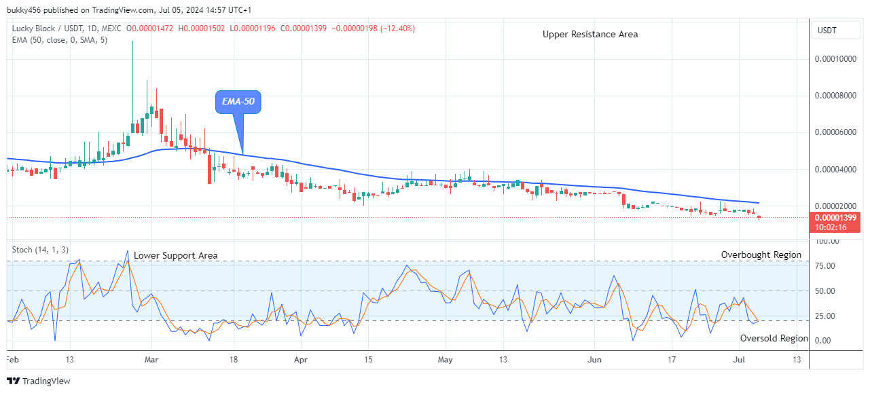
Task: Click the 0.00010000 price axis label
Action: [836, 60]
